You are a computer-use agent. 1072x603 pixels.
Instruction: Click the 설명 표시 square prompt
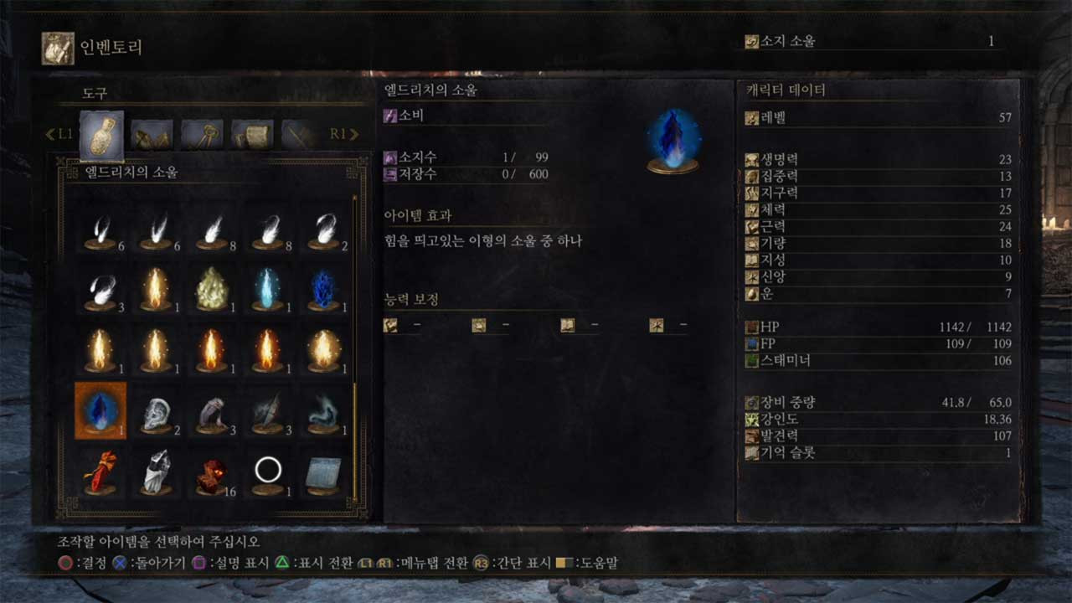[x=231, y=564]
